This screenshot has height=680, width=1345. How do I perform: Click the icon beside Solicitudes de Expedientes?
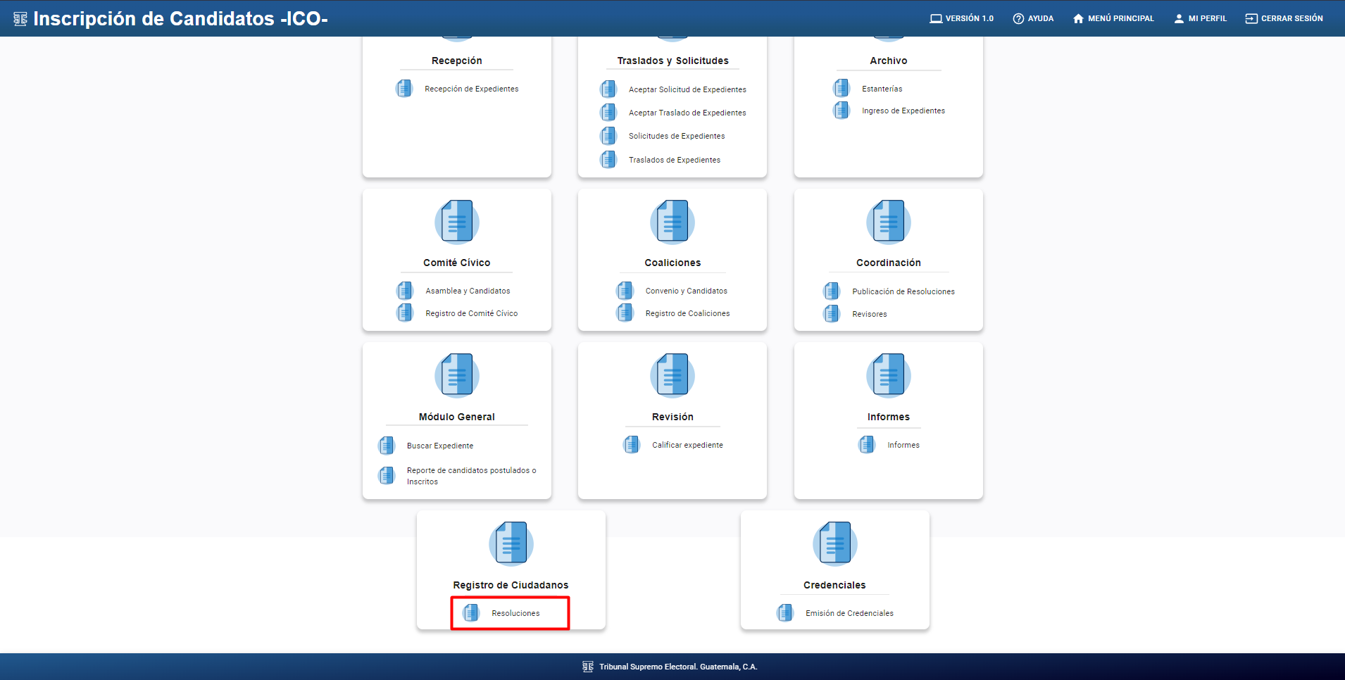point(608,136)
